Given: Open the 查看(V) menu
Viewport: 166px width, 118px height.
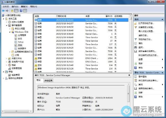Looking at the screenshot, I should click(24, 7).
